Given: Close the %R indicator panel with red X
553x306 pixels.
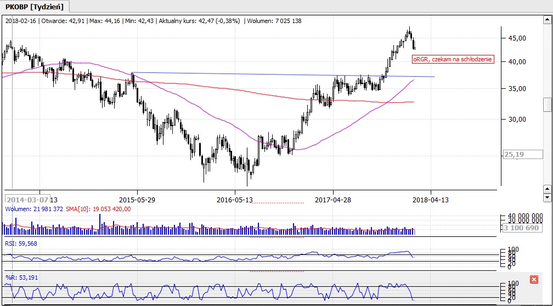Looking at the screenshot, I should 534,280.
